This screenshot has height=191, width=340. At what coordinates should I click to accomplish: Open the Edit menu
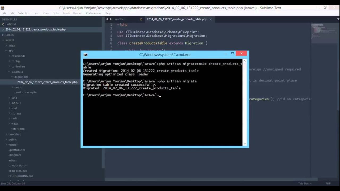click(12, 13)
